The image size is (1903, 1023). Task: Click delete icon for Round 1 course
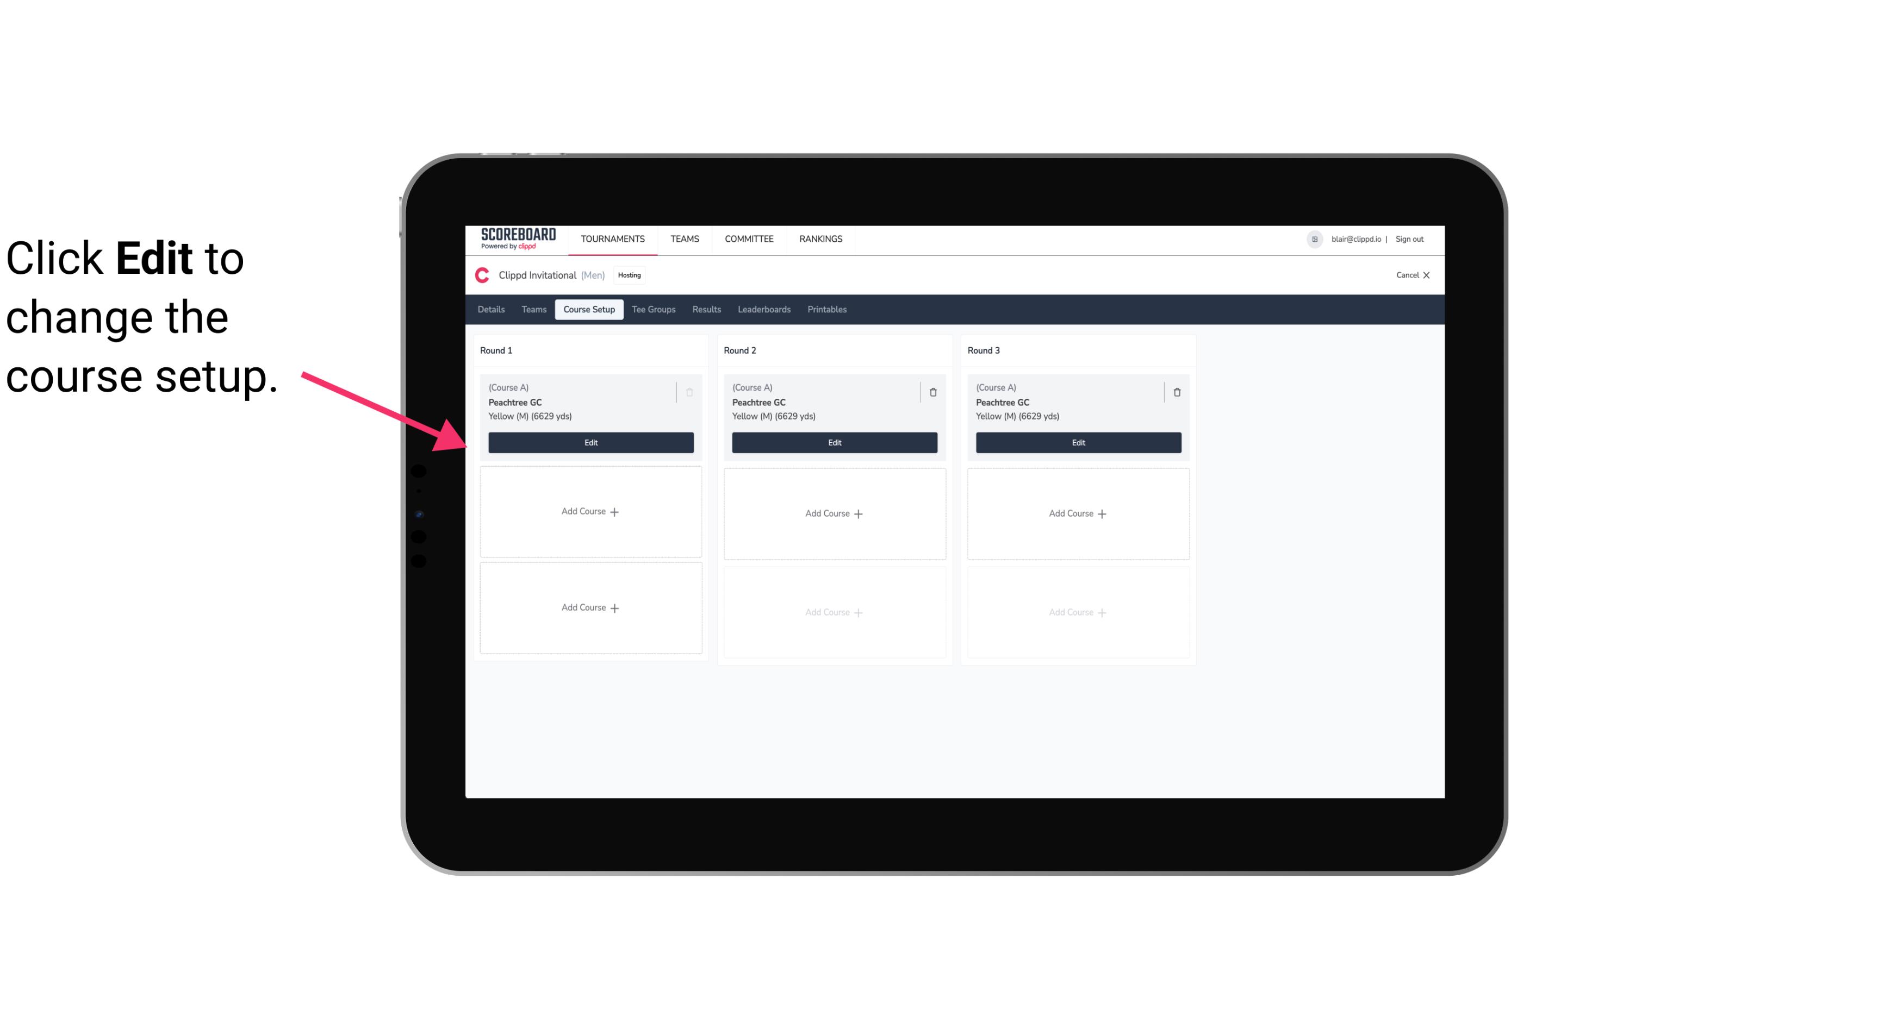[689, 392]
